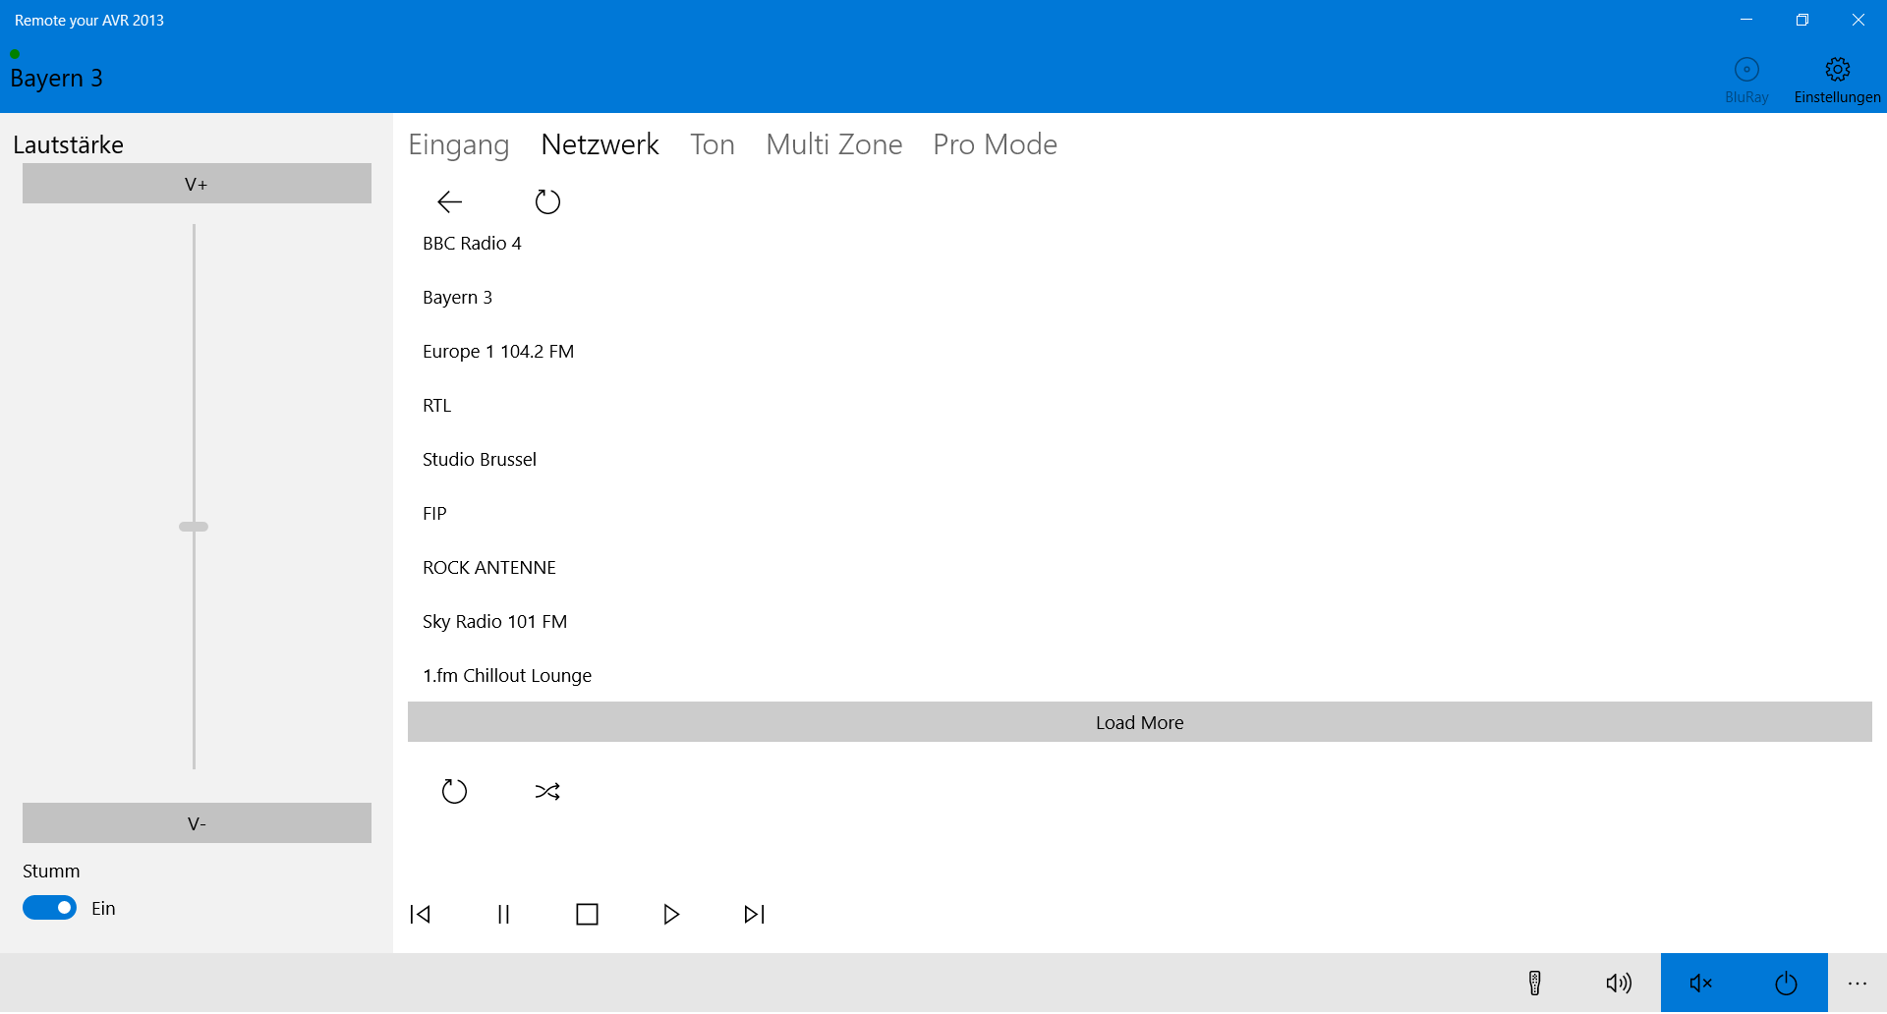
Task: Toggle the Stumm mute switch
Action: point(49,909)
